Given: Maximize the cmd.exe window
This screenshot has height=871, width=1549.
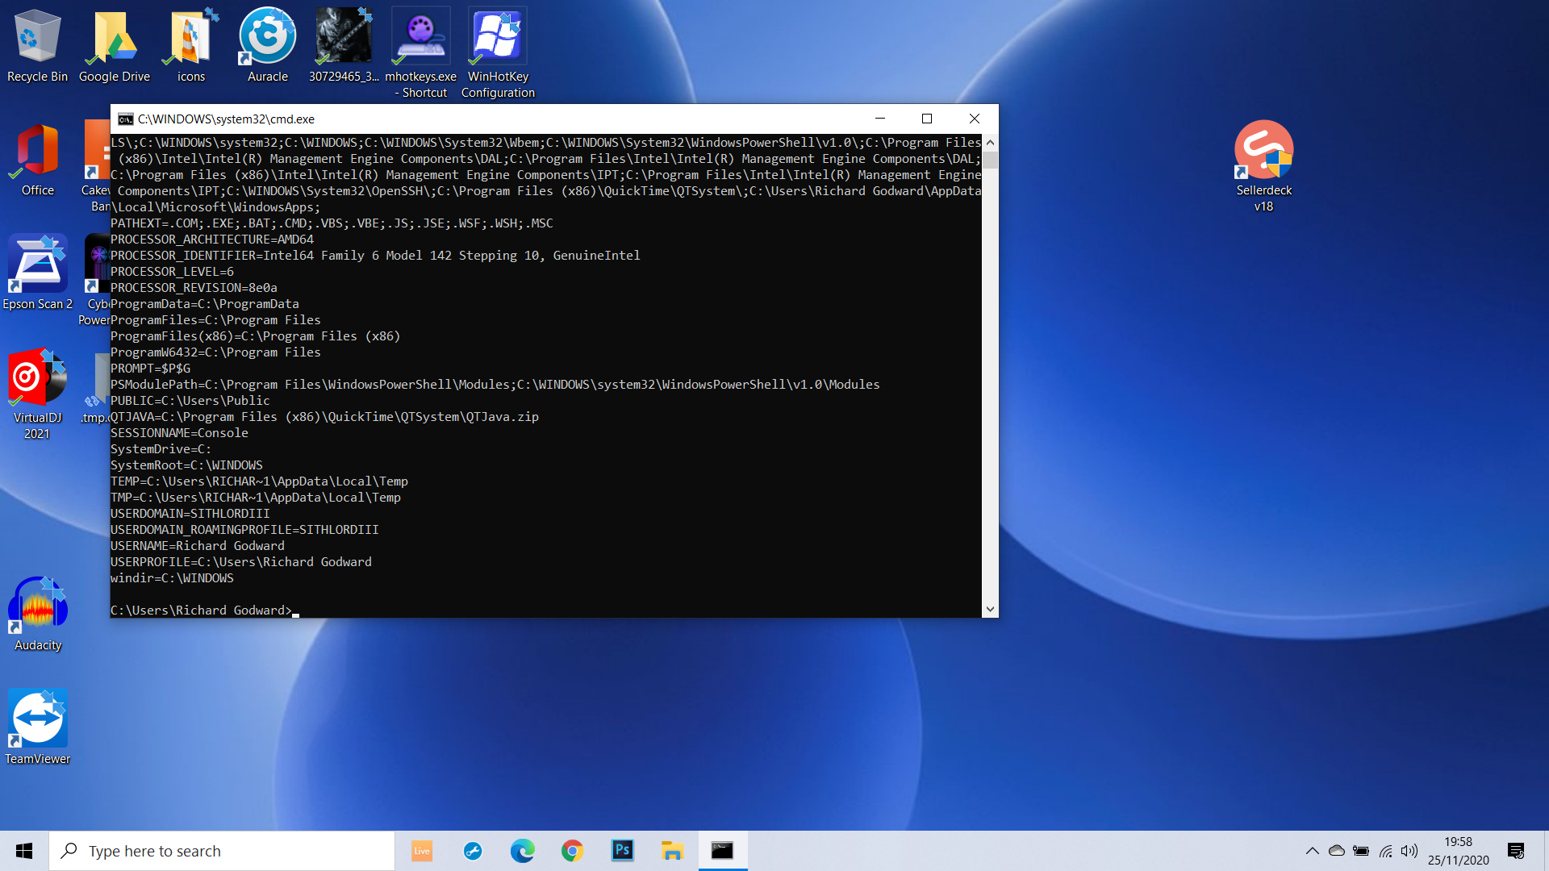Looking at the screenshot, I should 927,119.
